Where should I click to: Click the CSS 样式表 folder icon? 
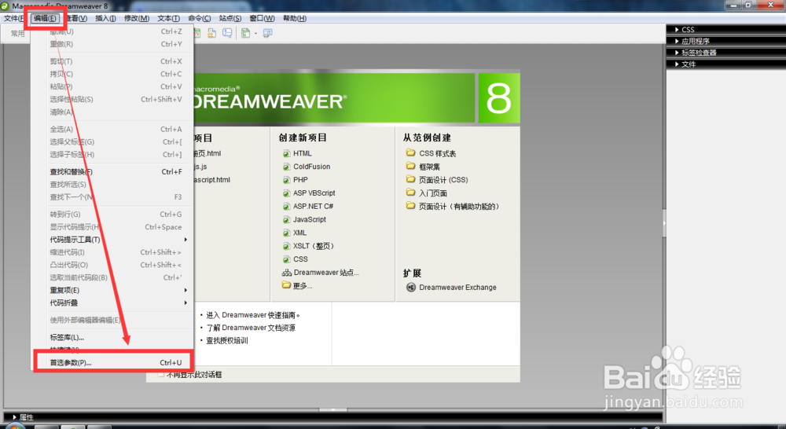[x=410, y=152]
